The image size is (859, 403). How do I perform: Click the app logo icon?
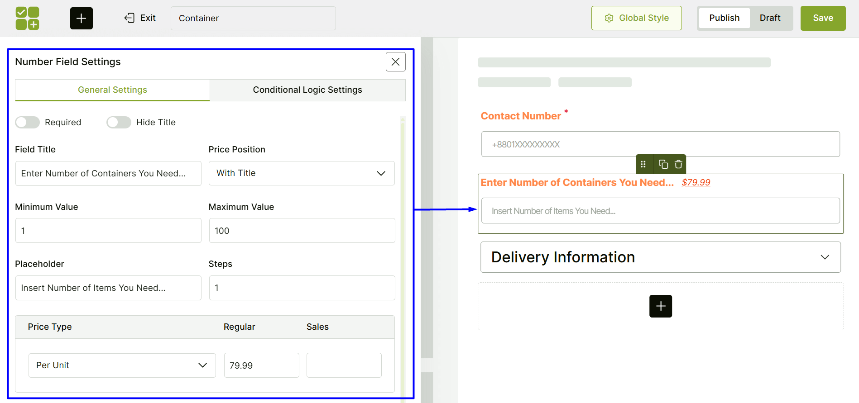tap(27, 18)
